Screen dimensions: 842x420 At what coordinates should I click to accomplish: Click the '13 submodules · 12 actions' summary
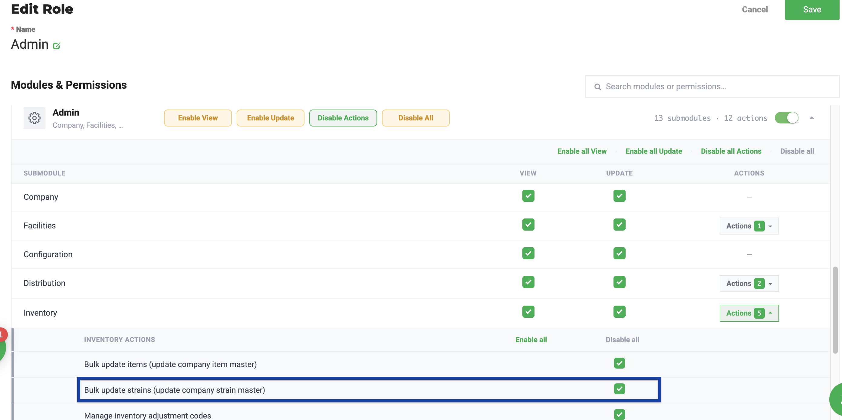pos(711,118)
